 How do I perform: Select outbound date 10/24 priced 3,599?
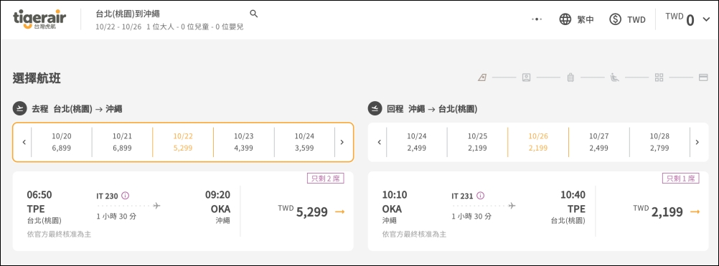click(304, 142)
